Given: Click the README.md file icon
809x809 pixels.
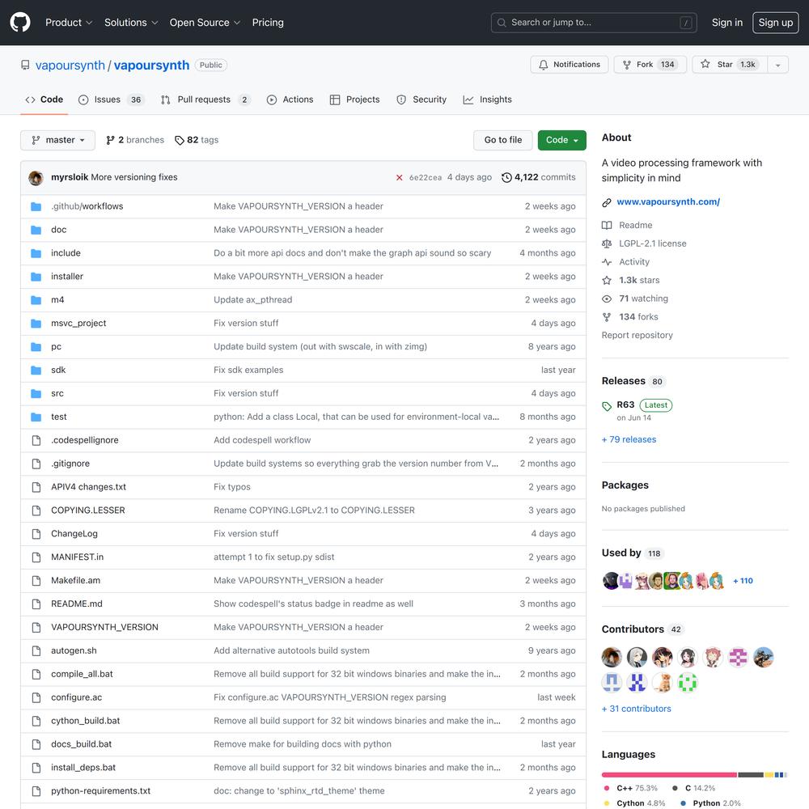Looking at the screenshot, I should [x=36, y=604].
